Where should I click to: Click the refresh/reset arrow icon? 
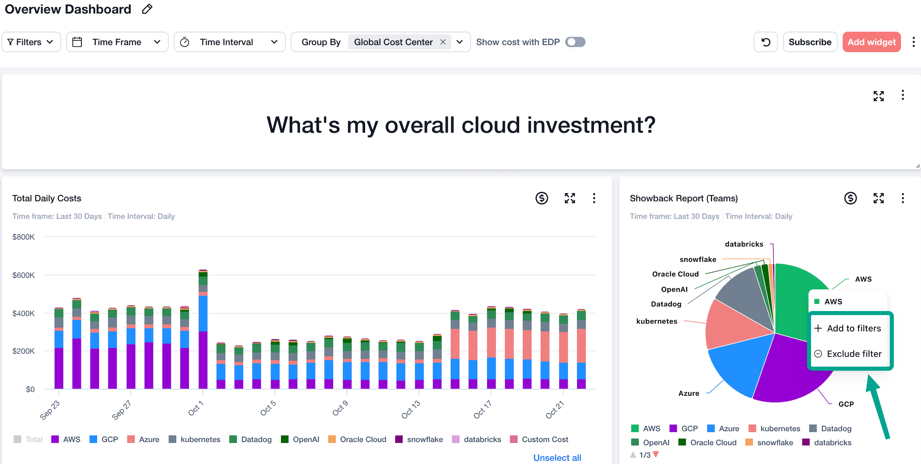coord(766,42)
